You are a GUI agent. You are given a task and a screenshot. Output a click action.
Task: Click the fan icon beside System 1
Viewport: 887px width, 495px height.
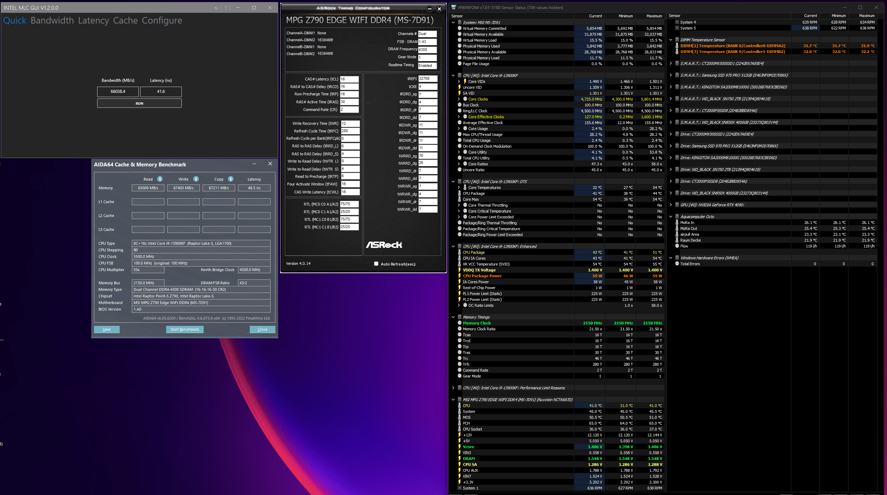[459, 488]
